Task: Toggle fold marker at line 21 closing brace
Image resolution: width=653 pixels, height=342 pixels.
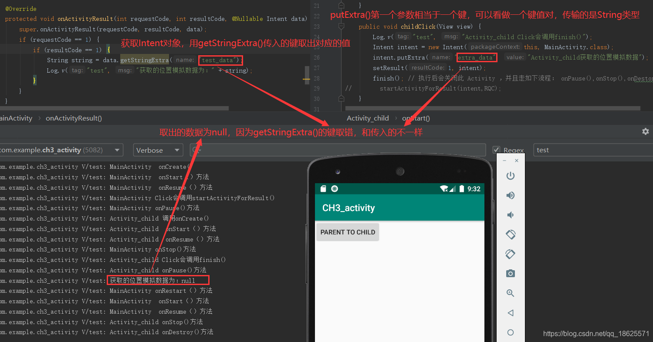Action: click(x=341, y=6)
